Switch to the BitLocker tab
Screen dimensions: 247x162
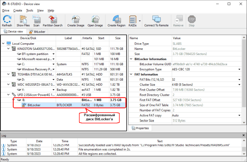(x=37, y=32)
